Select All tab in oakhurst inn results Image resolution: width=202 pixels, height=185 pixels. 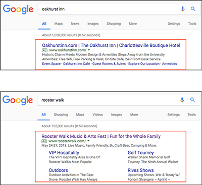point(44,24)
